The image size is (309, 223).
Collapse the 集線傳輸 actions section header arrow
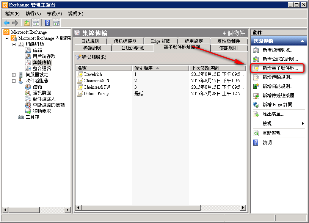pos(302,41)
